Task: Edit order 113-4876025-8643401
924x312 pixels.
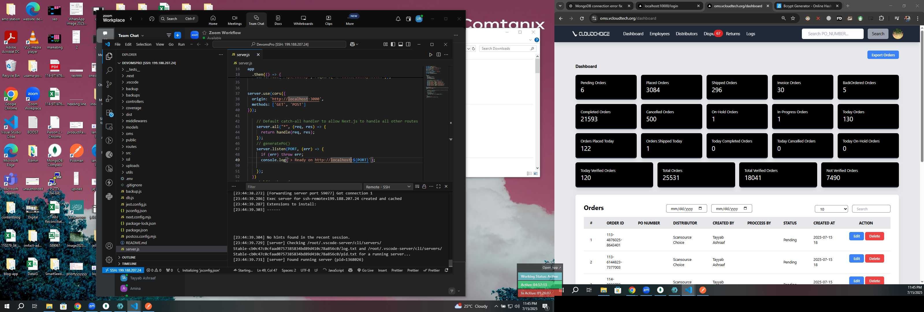Action: (856, 236)
